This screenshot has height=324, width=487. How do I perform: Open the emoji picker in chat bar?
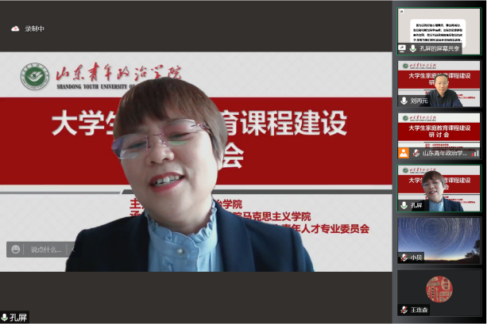[16, 249]
